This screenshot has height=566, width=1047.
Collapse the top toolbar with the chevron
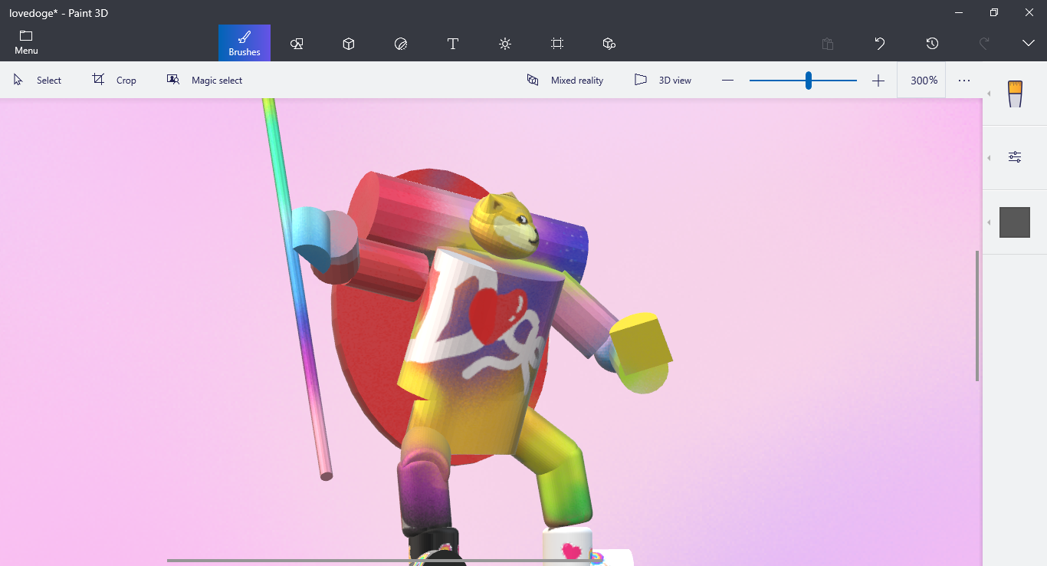pos(1027,44)
